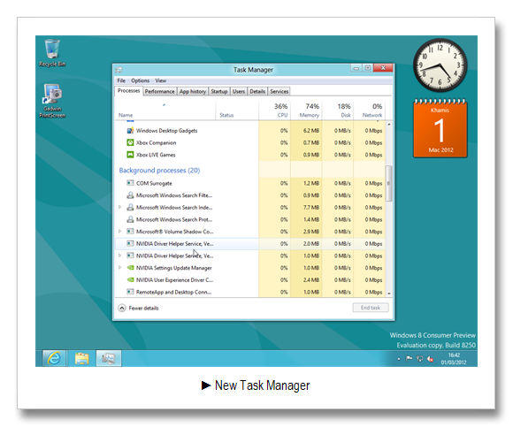Click RemoteApp and Desktop Connections icon
The height and width of the screenshot is (427, 513).
pyautogui.click(x=130, y=292)
